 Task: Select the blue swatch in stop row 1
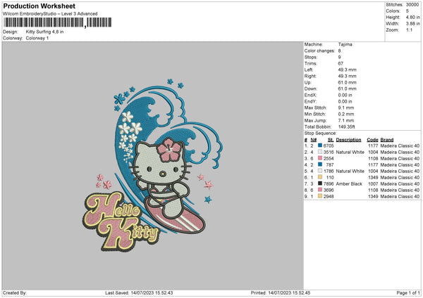[x=320, y=145]
